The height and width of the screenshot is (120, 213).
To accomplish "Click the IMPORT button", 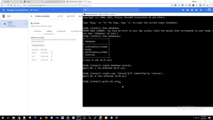I will click(71, 16).
